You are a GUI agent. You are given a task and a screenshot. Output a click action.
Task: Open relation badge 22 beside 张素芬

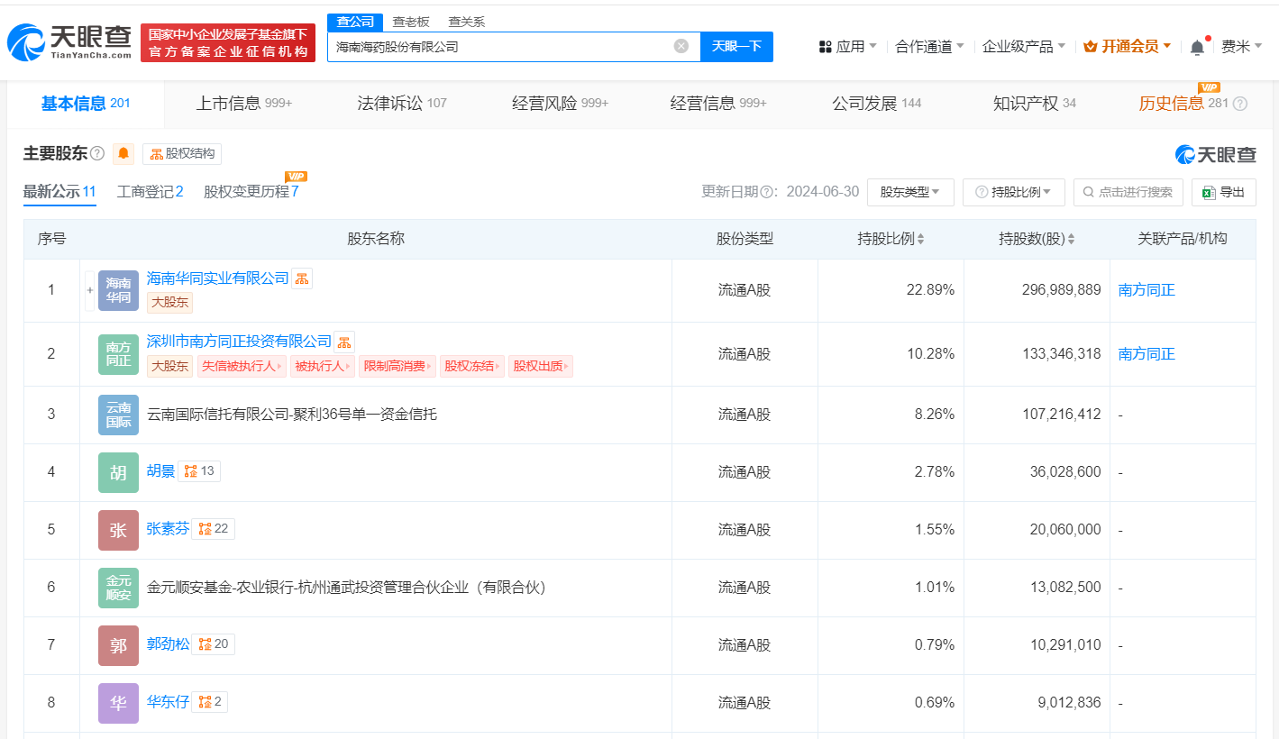click(213, 529)
